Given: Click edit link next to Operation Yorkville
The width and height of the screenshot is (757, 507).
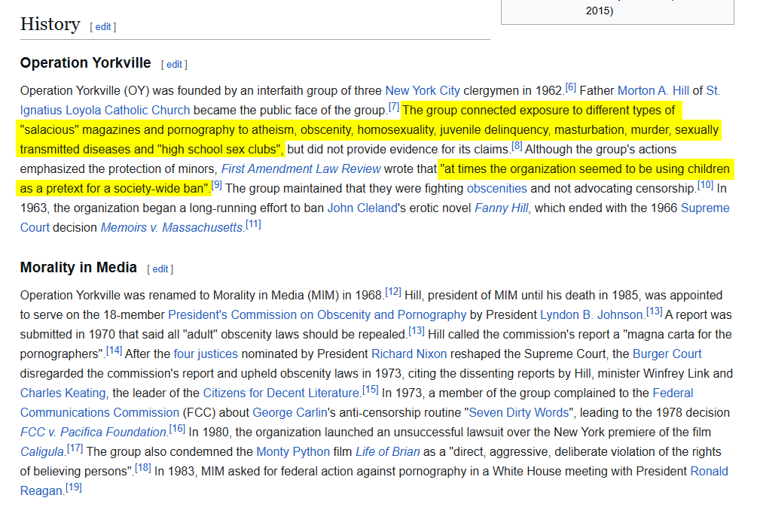Looking at the screenshot, I should click(174, 65).
